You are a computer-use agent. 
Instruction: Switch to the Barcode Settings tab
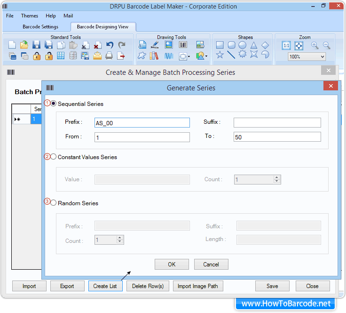click(40, 27)
